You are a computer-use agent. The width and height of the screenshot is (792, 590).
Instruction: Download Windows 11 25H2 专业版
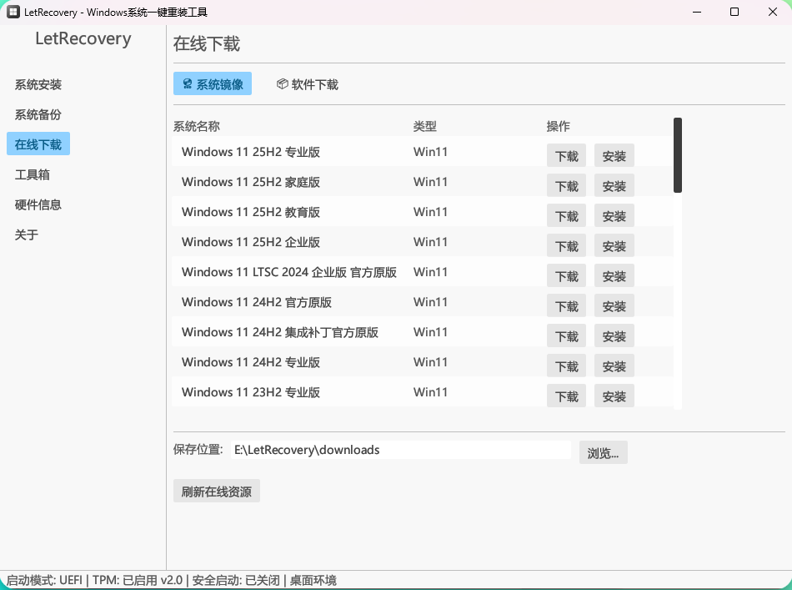pyautogui.click(x=566, y=156)
